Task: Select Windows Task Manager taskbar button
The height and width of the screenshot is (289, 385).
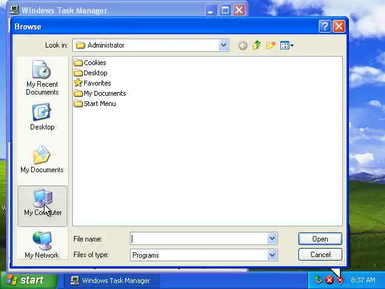Action: tap(112, 281)
